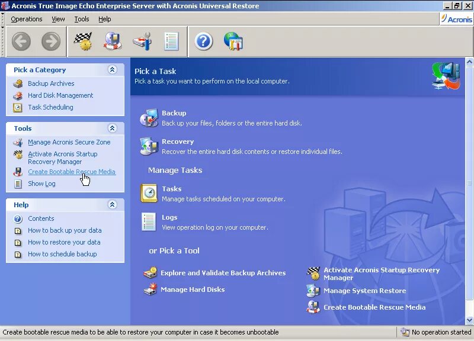The image size is (474, 341).
Task: Click the "Pick a Task" heading text
Action: [x=155, y=71]
